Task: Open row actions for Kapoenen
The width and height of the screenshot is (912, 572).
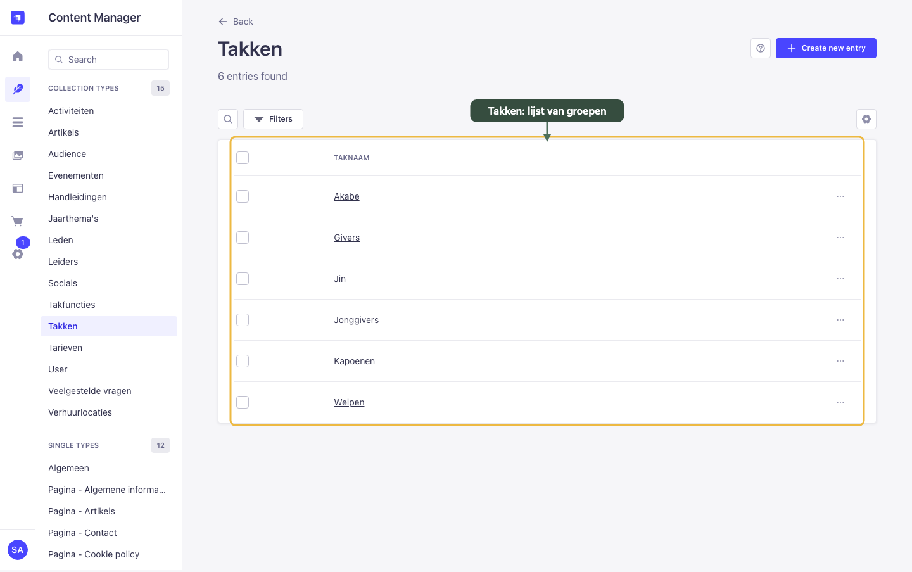Action: [x=840, y=361]
